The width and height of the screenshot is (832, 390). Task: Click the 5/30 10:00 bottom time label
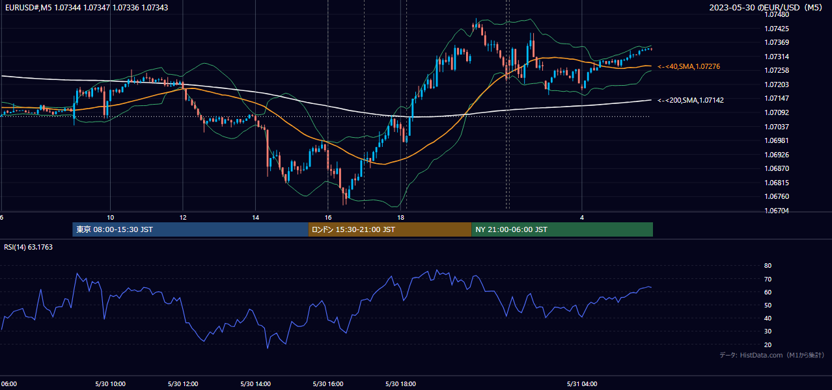[110, 383]
